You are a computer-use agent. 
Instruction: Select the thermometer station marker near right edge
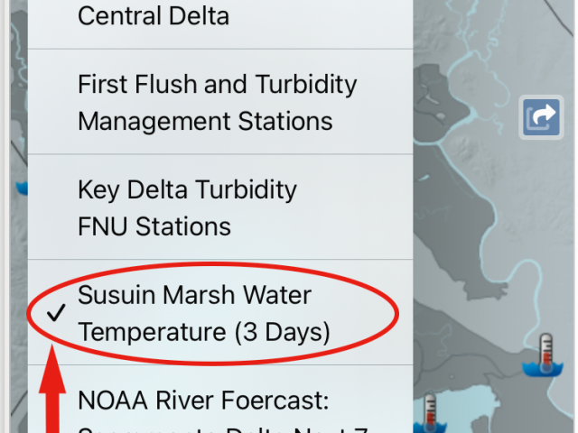pyautogui.click(x=543, y=355)
